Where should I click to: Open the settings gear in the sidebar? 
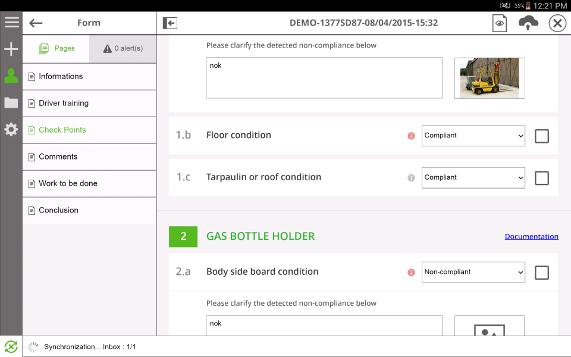pos(11,129)
